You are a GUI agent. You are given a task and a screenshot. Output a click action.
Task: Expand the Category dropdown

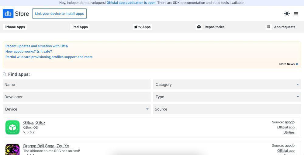227,84
